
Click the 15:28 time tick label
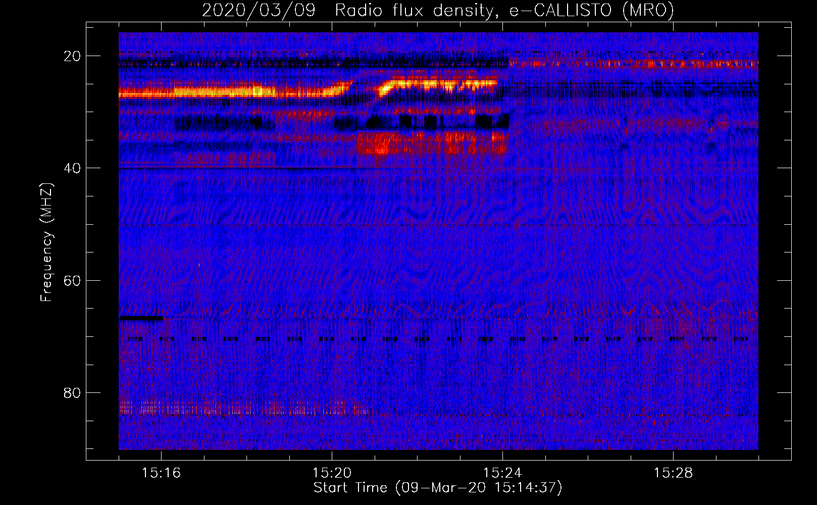point(673,473)
